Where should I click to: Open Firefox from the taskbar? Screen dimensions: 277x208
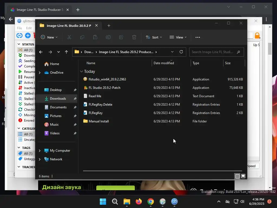point(139,201)
